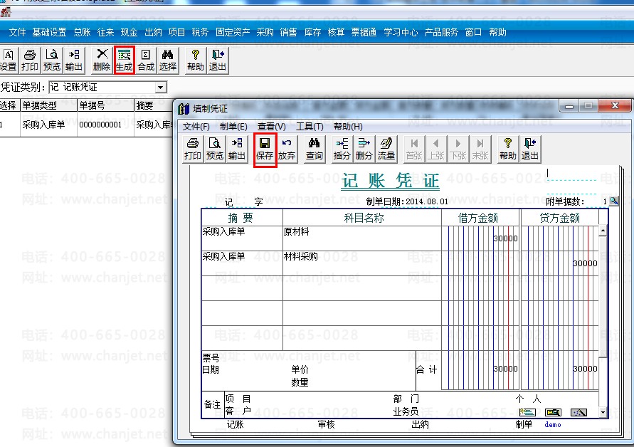
Task: Open 查询 (Query) binoculars in voucher toolbar
Action: [x=314, y=149]
